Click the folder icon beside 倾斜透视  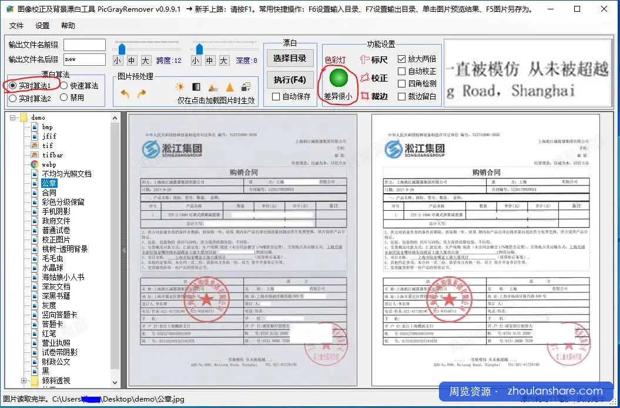[35, 381]
